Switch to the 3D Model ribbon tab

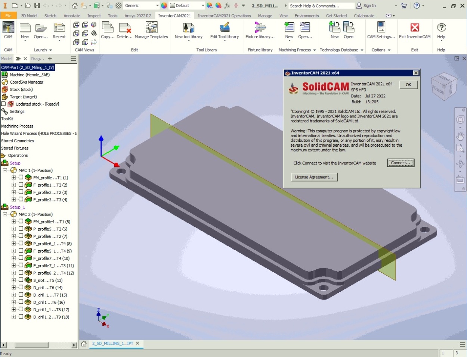coord(29,16)
